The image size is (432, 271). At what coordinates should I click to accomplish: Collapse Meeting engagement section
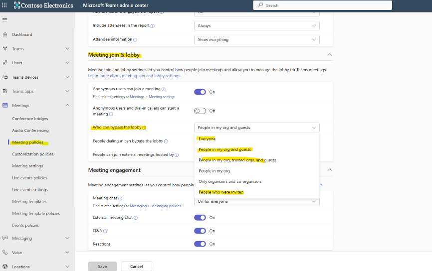330,170
